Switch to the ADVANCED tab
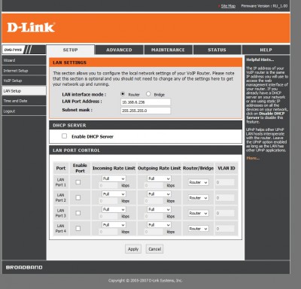This screenshot has width=301, height=289. tap(119, 50)
